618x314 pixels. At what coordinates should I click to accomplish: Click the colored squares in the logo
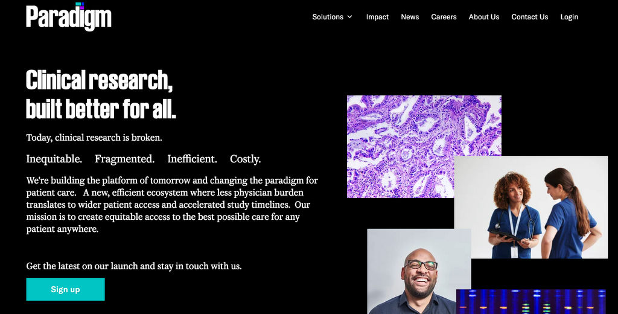pyautogui.click(x=80, y=5)
